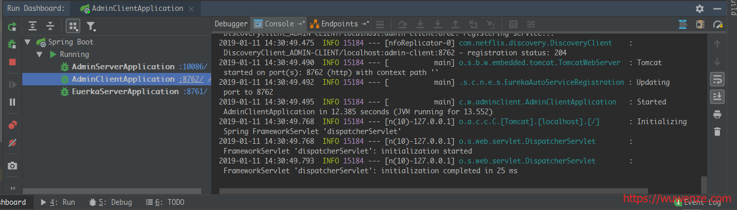
Task: Open Run Dashboard settings gear
Action: 700,9
